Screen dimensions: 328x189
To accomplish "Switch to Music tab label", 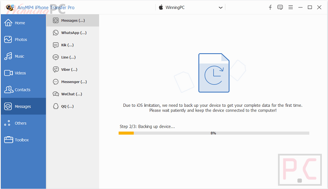I will coord(19,56).
